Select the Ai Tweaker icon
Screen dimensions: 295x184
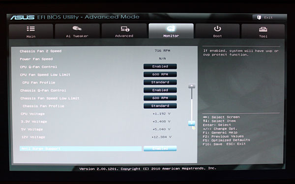77,28
